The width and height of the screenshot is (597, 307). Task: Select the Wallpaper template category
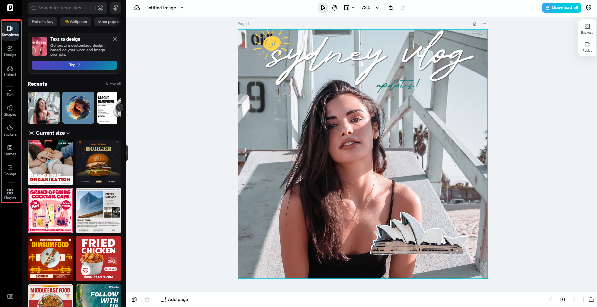(x=76, y=22)
